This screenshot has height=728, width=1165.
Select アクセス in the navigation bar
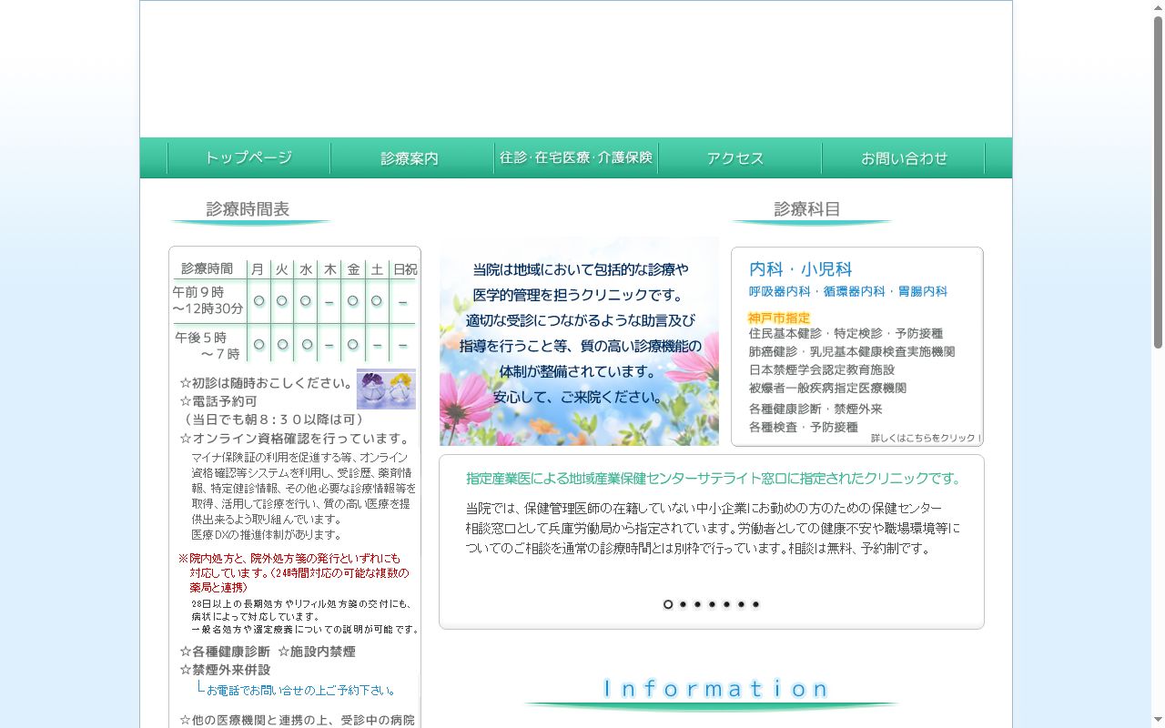[x=739, y=158]
